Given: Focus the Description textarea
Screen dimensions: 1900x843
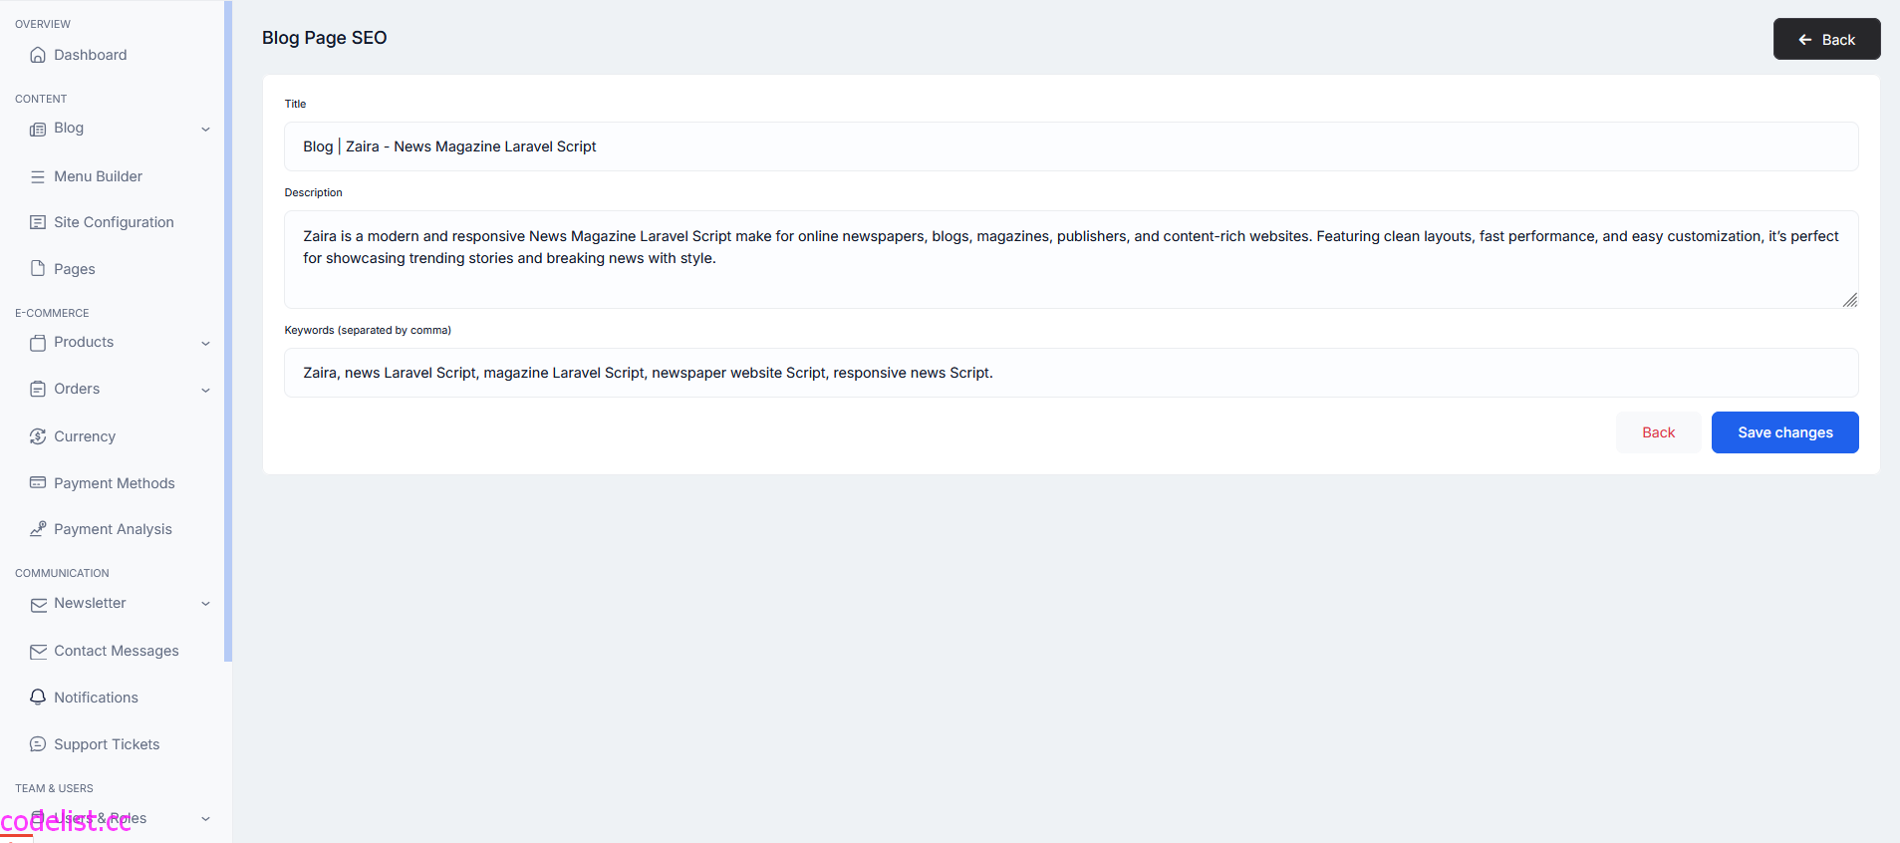Looking at the screenshot, I should tap(1071, 259).
